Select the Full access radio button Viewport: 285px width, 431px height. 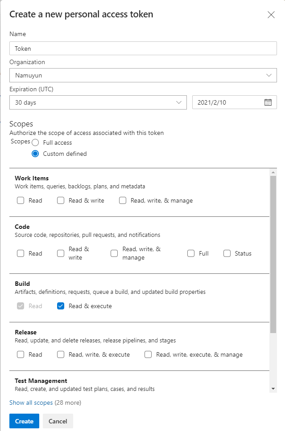click(36, 143)
